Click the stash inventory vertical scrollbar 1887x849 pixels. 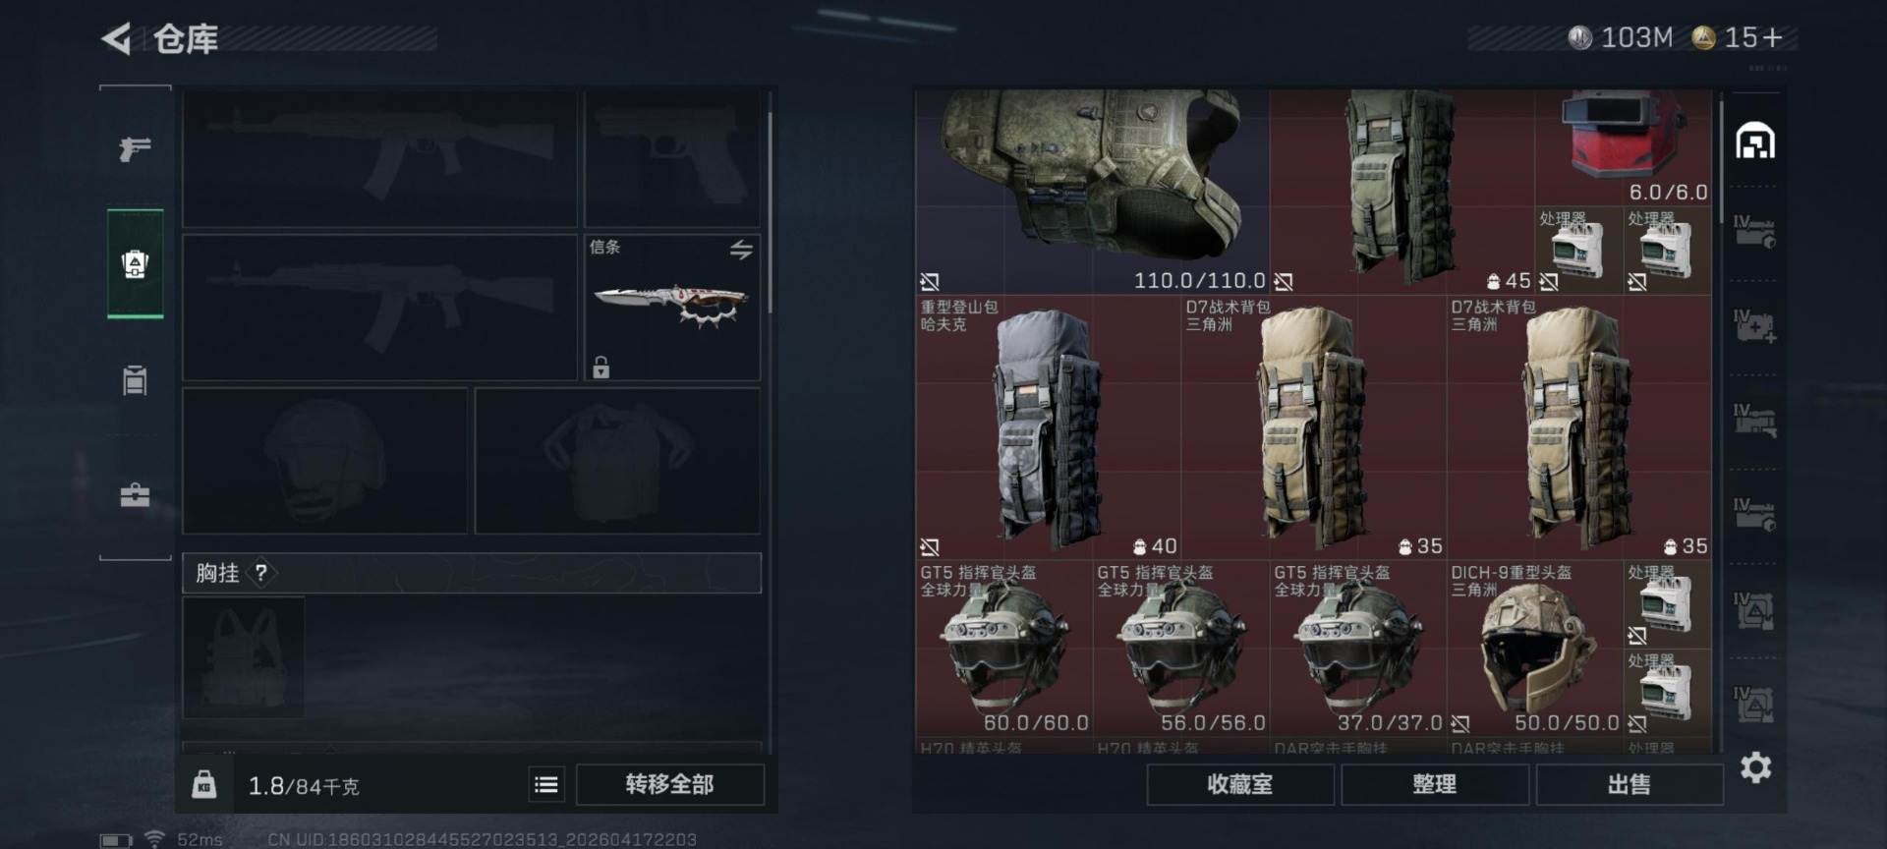(x=1721, y=147)
